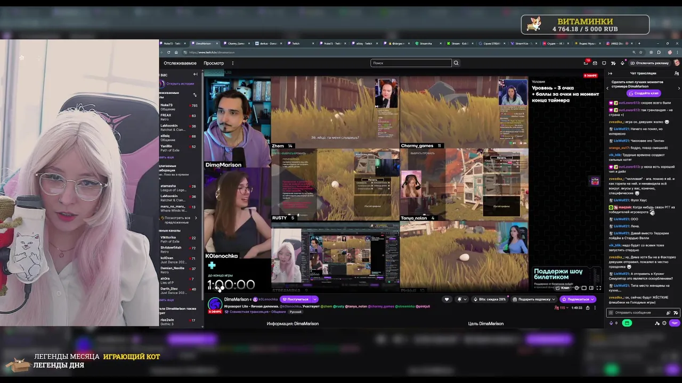Click Отключить рекламу button

coord(650,63)
